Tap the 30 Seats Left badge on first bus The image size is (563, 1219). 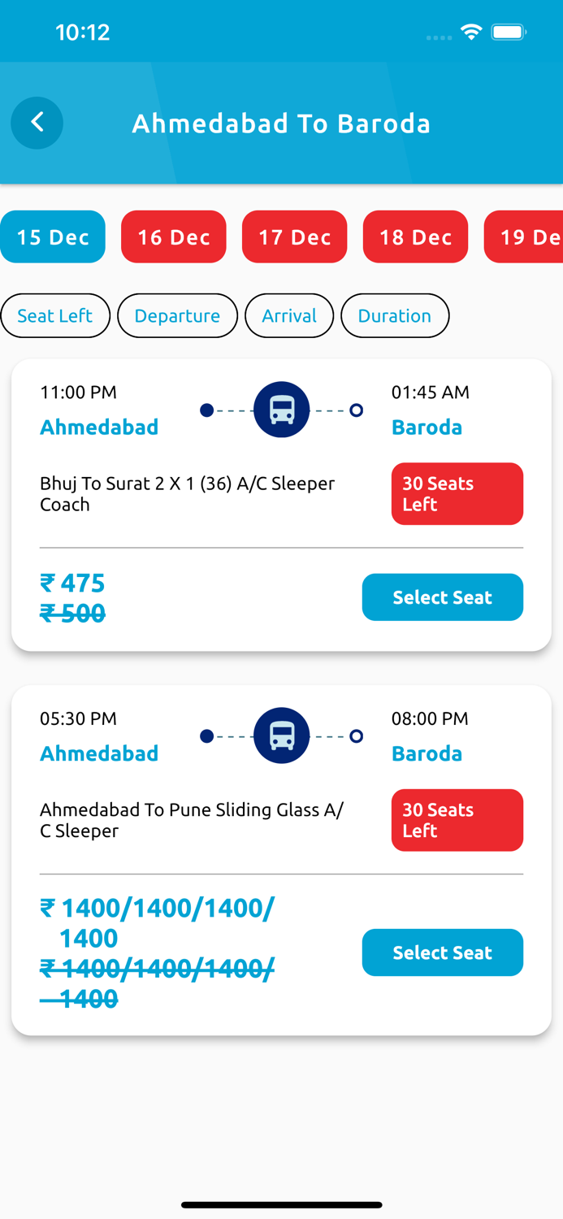pos(457,493)
